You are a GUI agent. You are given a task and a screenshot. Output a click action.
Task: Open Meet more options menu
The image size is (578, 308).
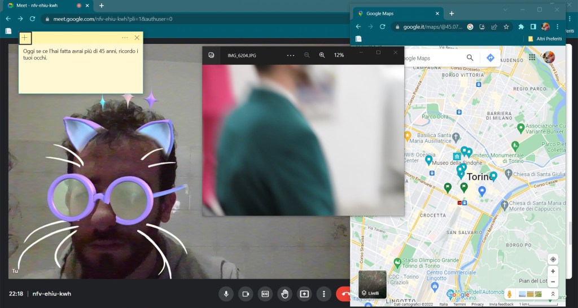pyautogui.click(x=323, y=294)
